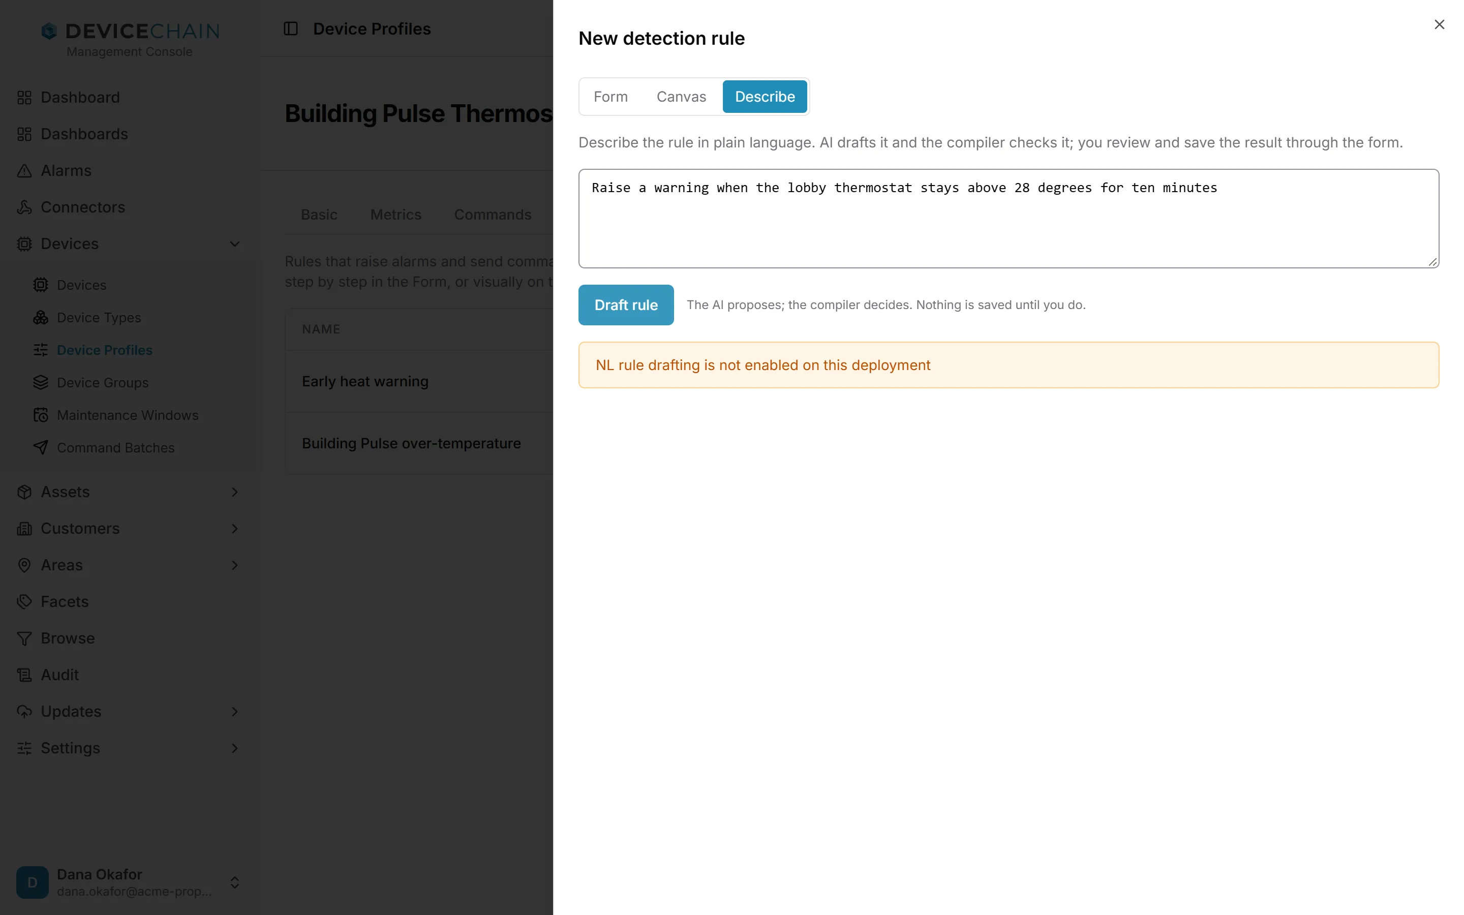Select the Describe mode toggle
This screenshot has width=1464, height=915.
pyautogui.click(x=765, y=97)
